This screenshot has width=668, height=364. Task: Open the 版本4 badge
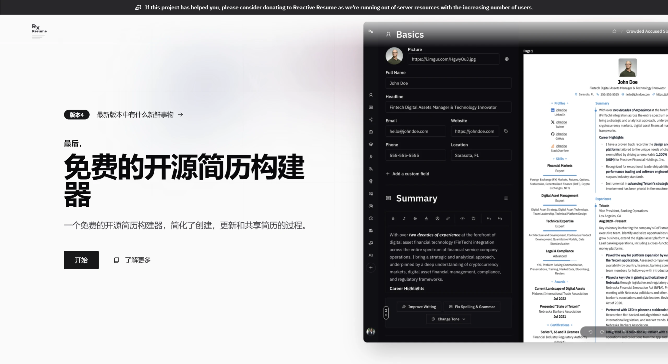pos(77,115)
